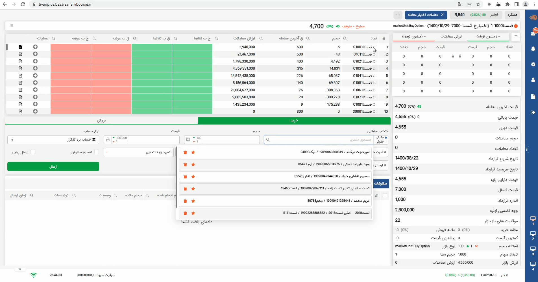Delete customer مریم محمد with trash icon

(x=185, y=201)
